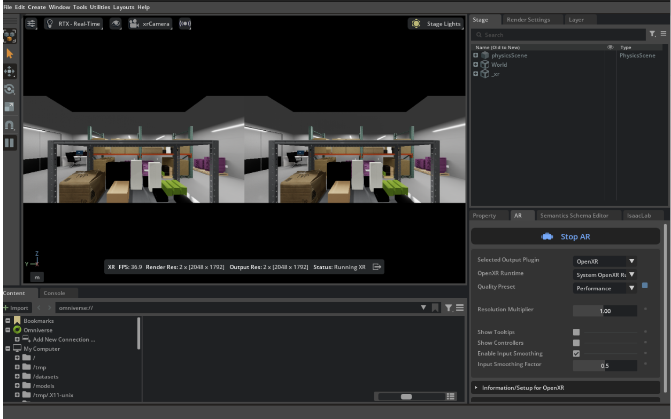Toggle the Show Tooltips checkbox
This screenshot has width=671, height=419.
click(576, 332)
